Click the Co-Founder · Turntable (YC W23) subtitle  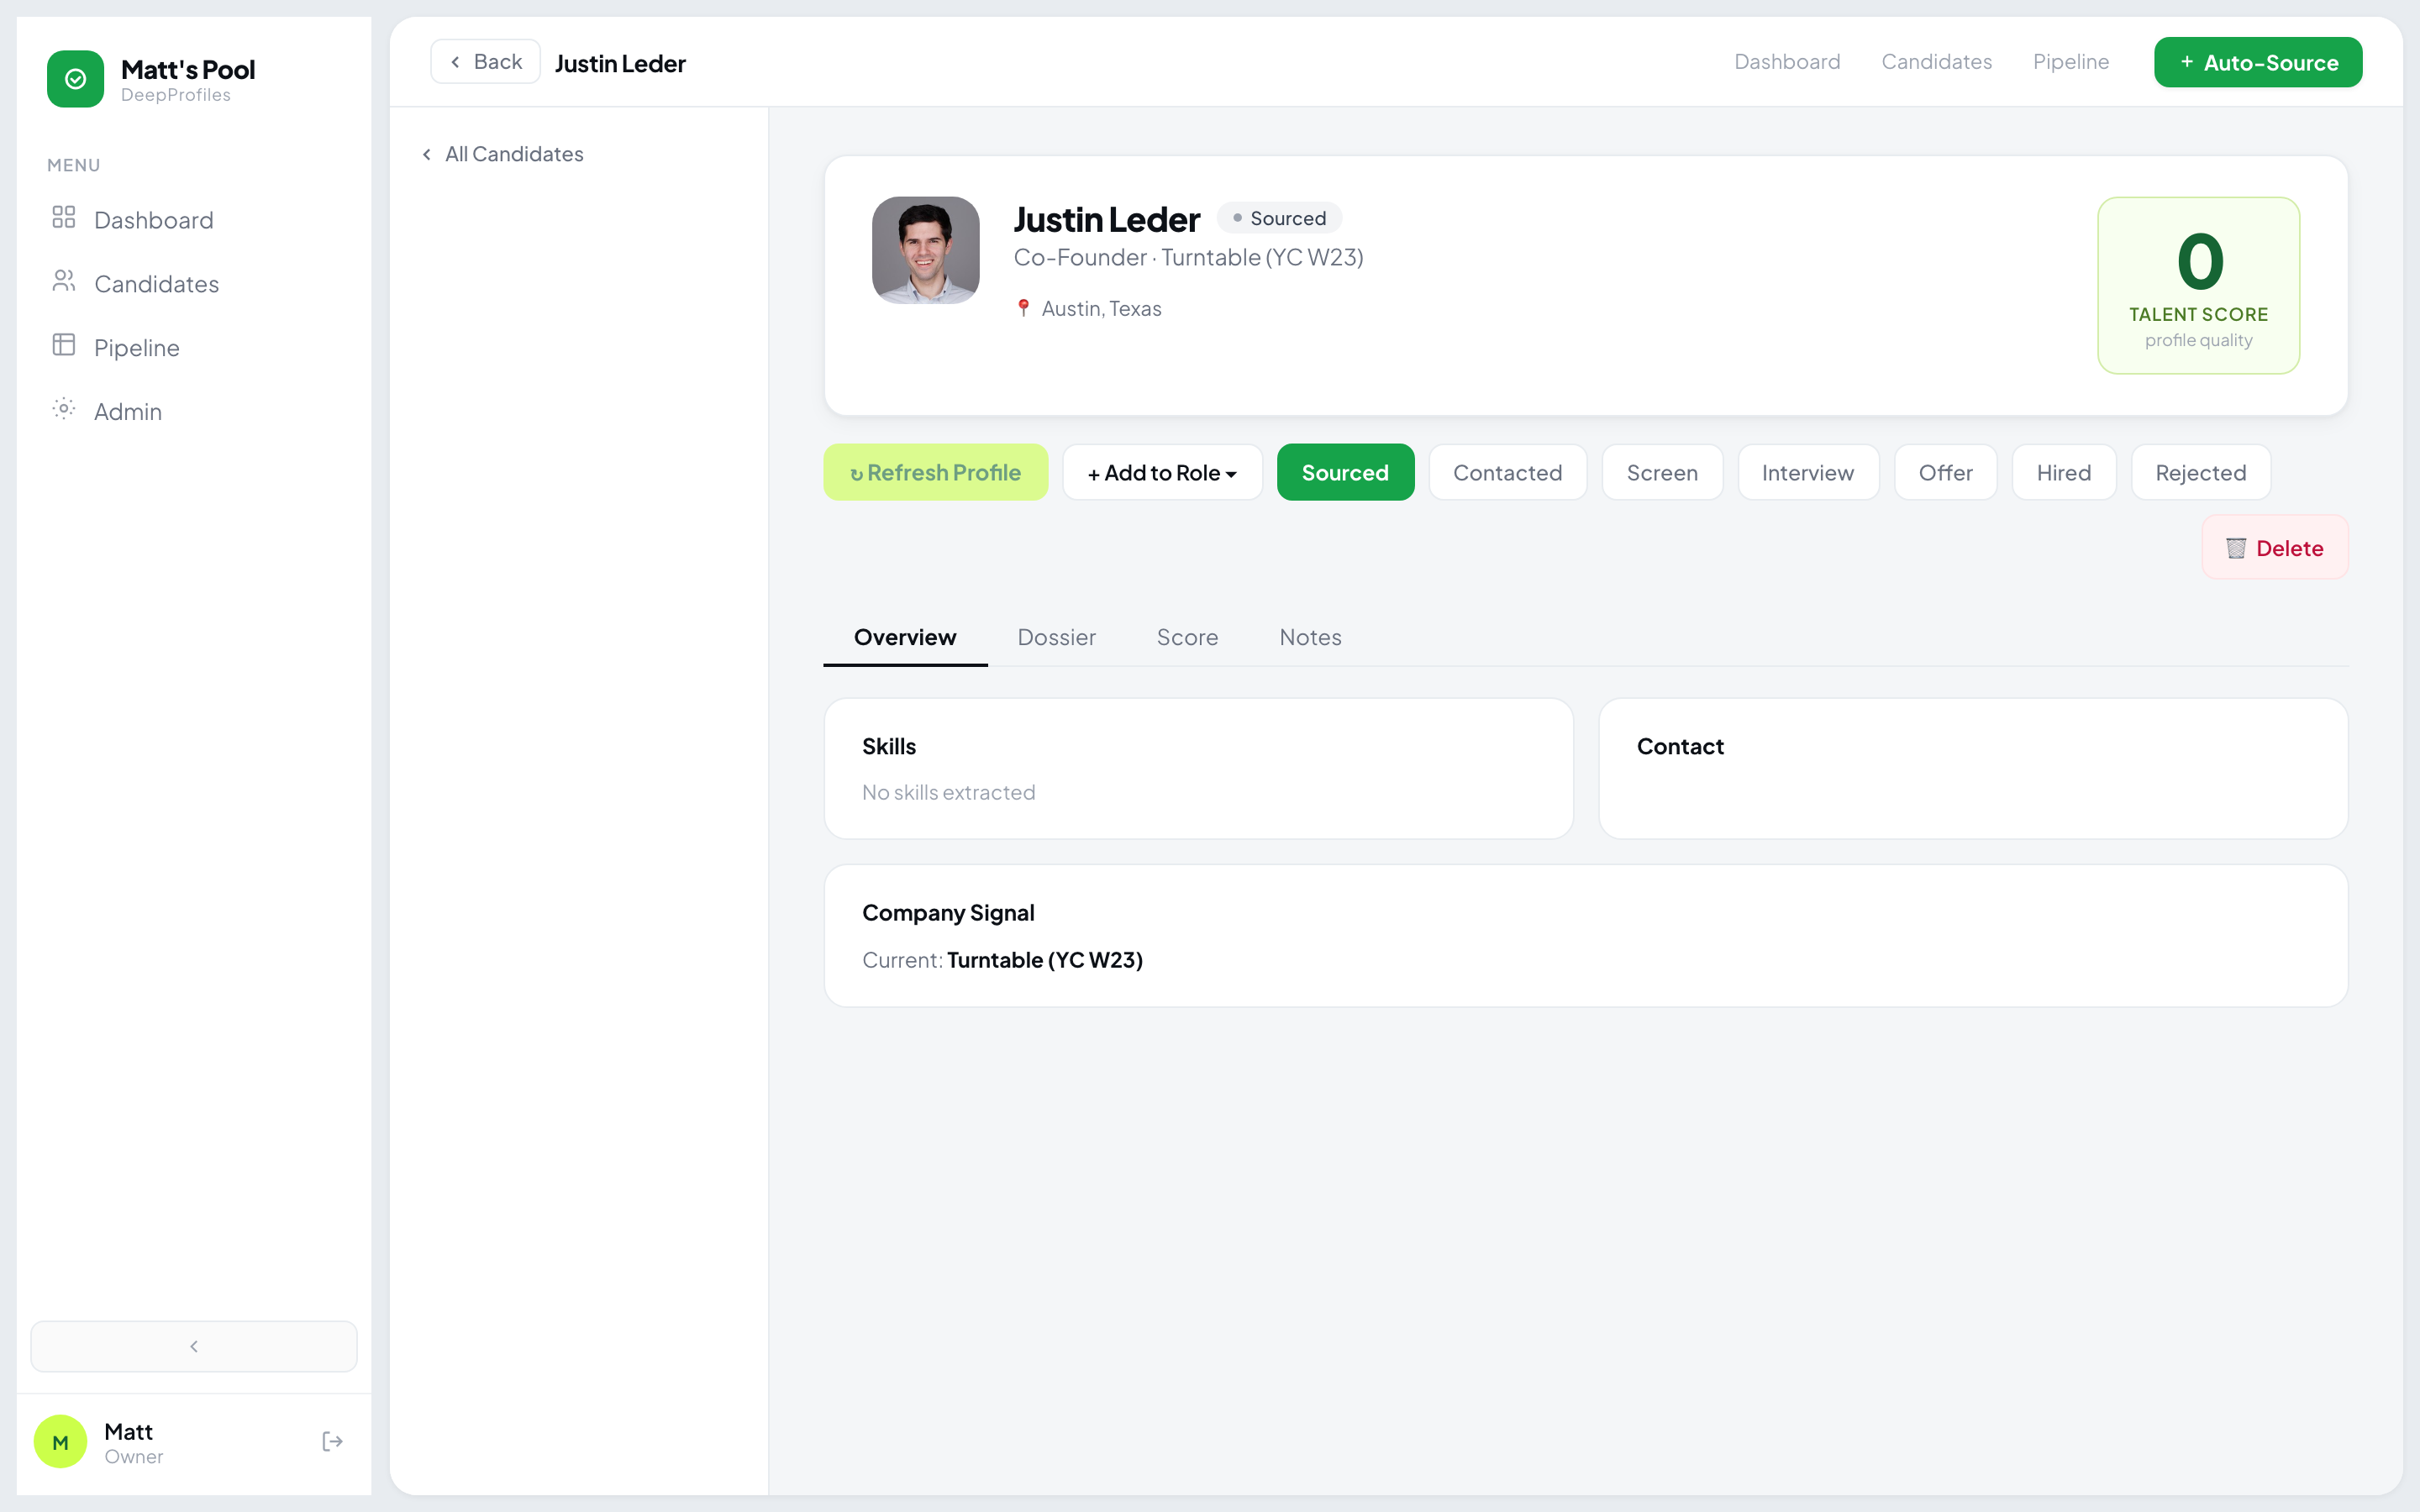tap(1188, 258)
